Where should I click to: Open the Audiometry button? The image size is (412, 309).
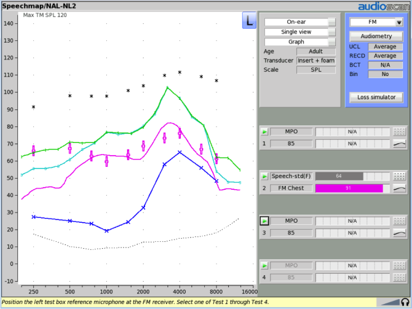(376, 36)
